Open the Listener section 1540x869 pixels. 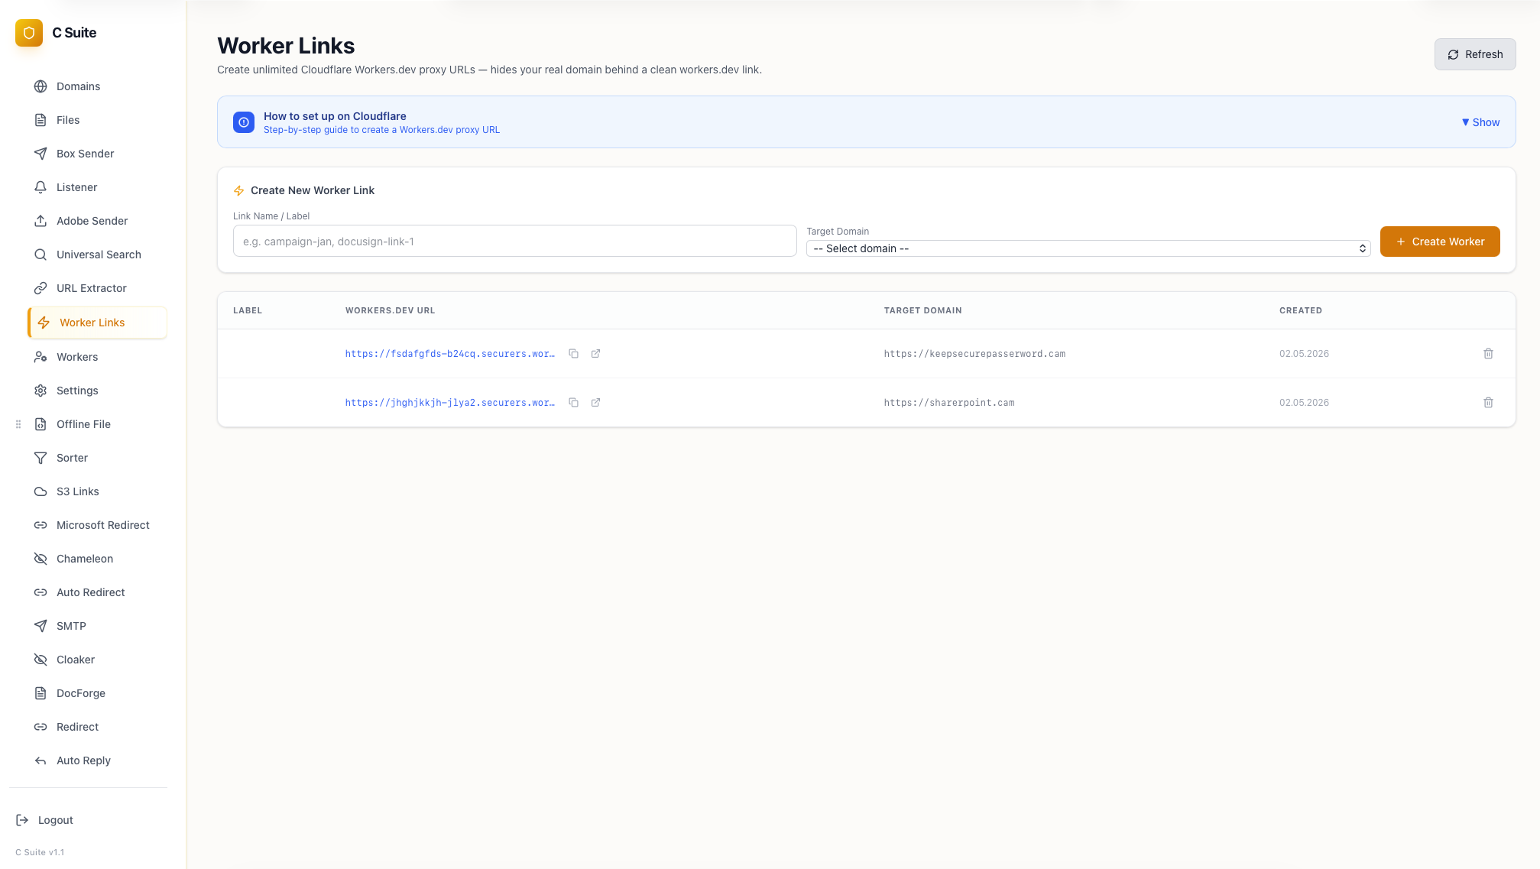coord(97,187)
